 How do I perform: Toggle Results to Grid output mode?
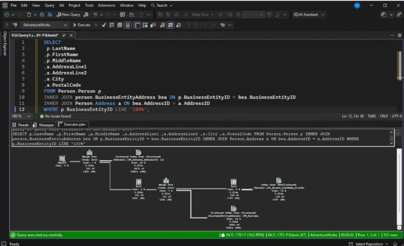170,25
